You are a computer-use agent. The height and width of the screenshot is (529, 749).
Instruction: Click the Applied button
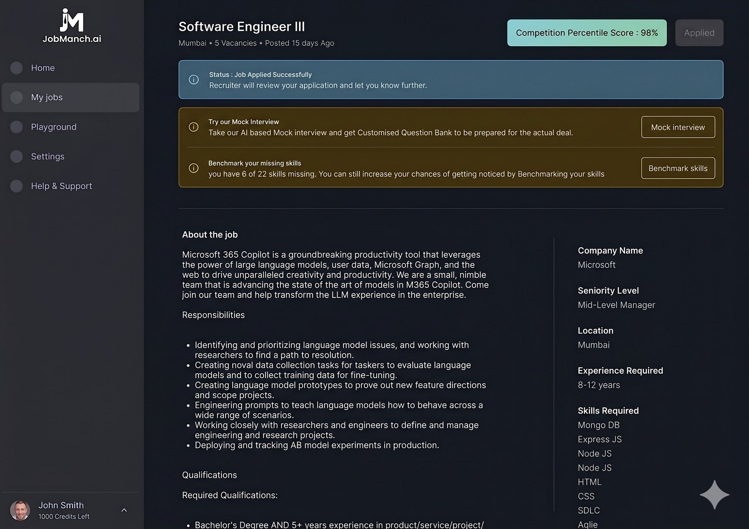[699, 33]
